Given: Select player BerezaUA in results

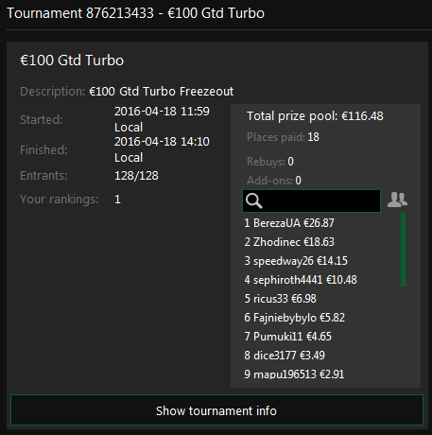Looking at the screenshot, I should [289, 223].
